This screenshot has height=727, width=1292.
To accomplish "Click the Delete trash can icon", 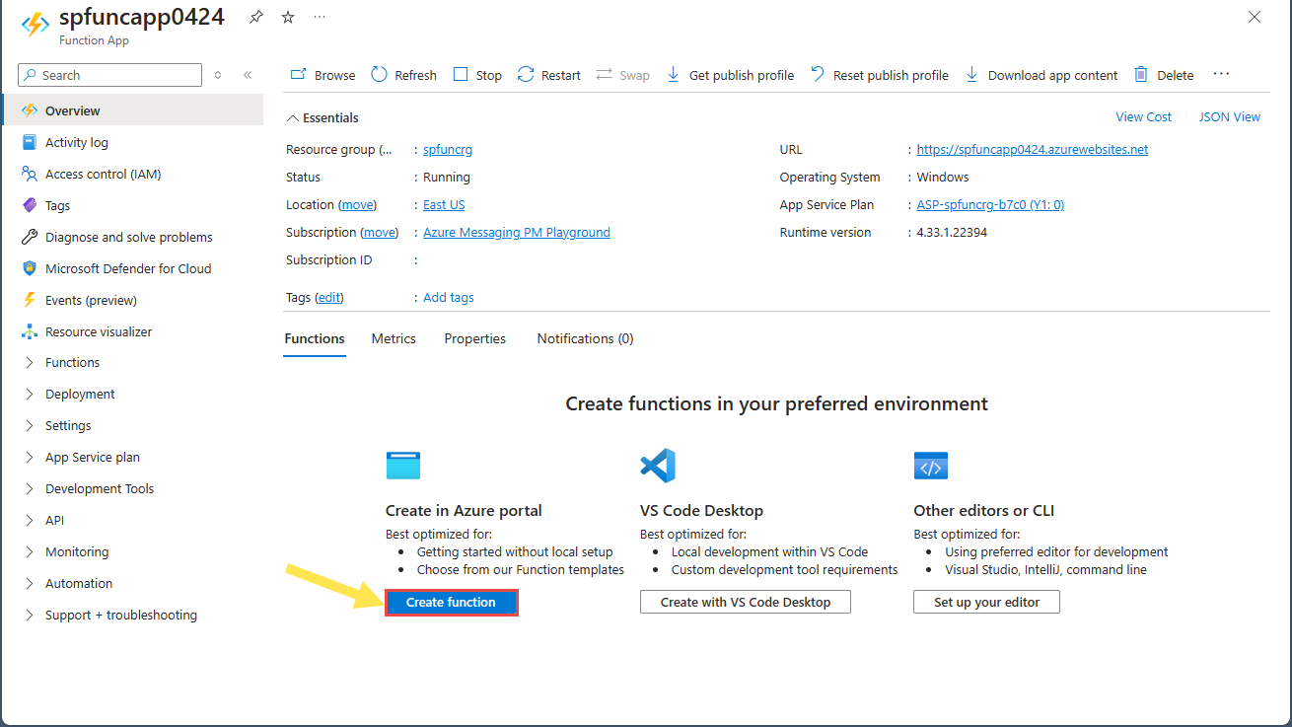I will (x=1141, y=75).
